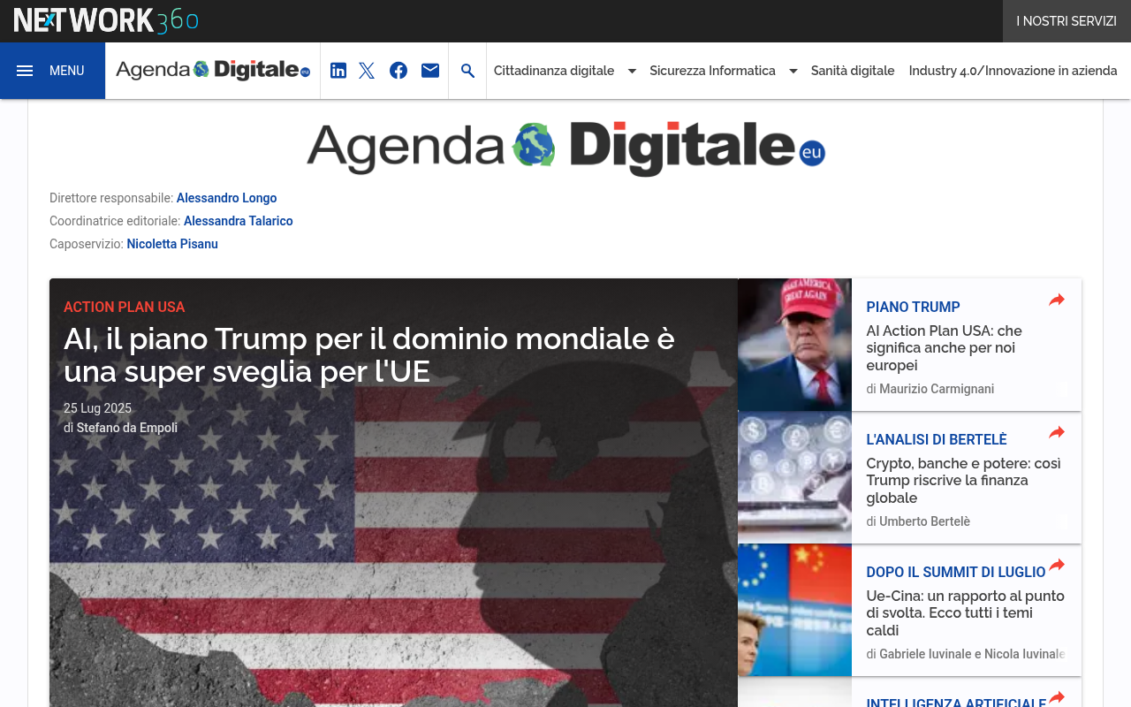Open the EU and China flags thumbnail

click(x=794, y=610)
